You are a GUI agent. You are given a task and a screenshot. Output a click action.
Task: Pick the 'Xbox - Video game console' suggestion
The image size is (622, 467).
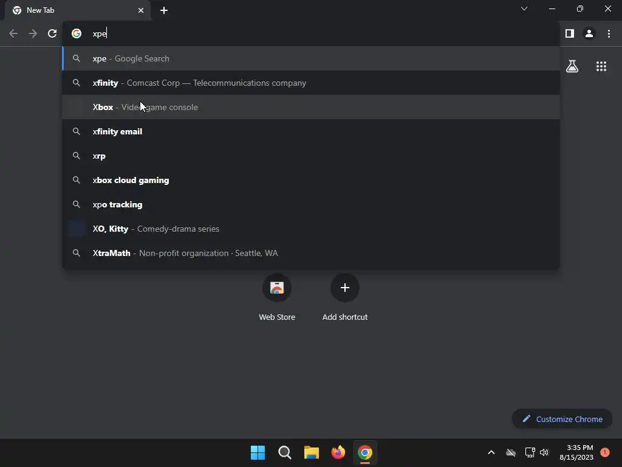pyautogui.click(x=311, y=107)
